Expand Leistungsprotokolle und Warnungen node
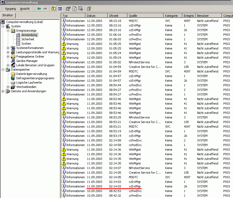 point(8,52)
